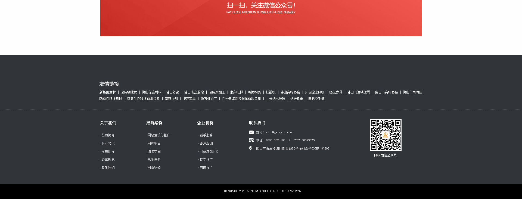
Task: Visit friend link 新基田建材
Action: [x=107, y=92]
